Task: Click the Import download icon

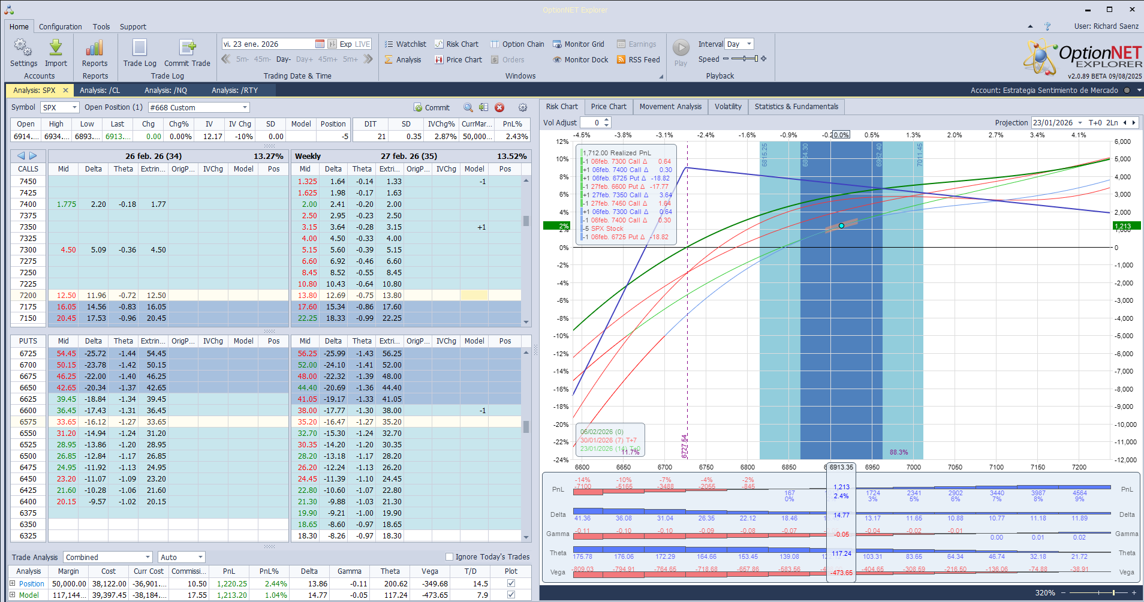Action: tap(56, 48)
